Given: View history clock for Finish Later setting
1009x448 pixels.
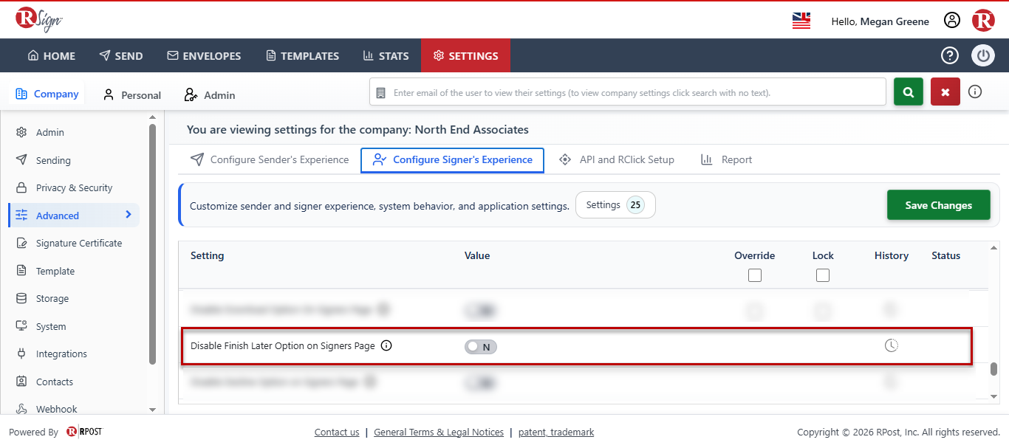Looking at the screenshot, I should point(892,345).
